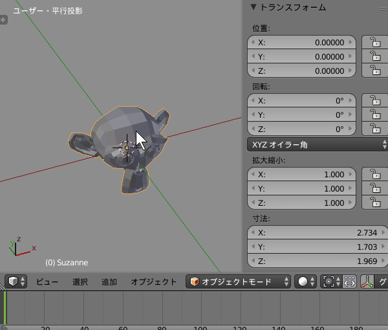Image resolution: width=388 pixels, height=330 pixels.
Task: Open the 追加 menu
Action: point(109,281)
